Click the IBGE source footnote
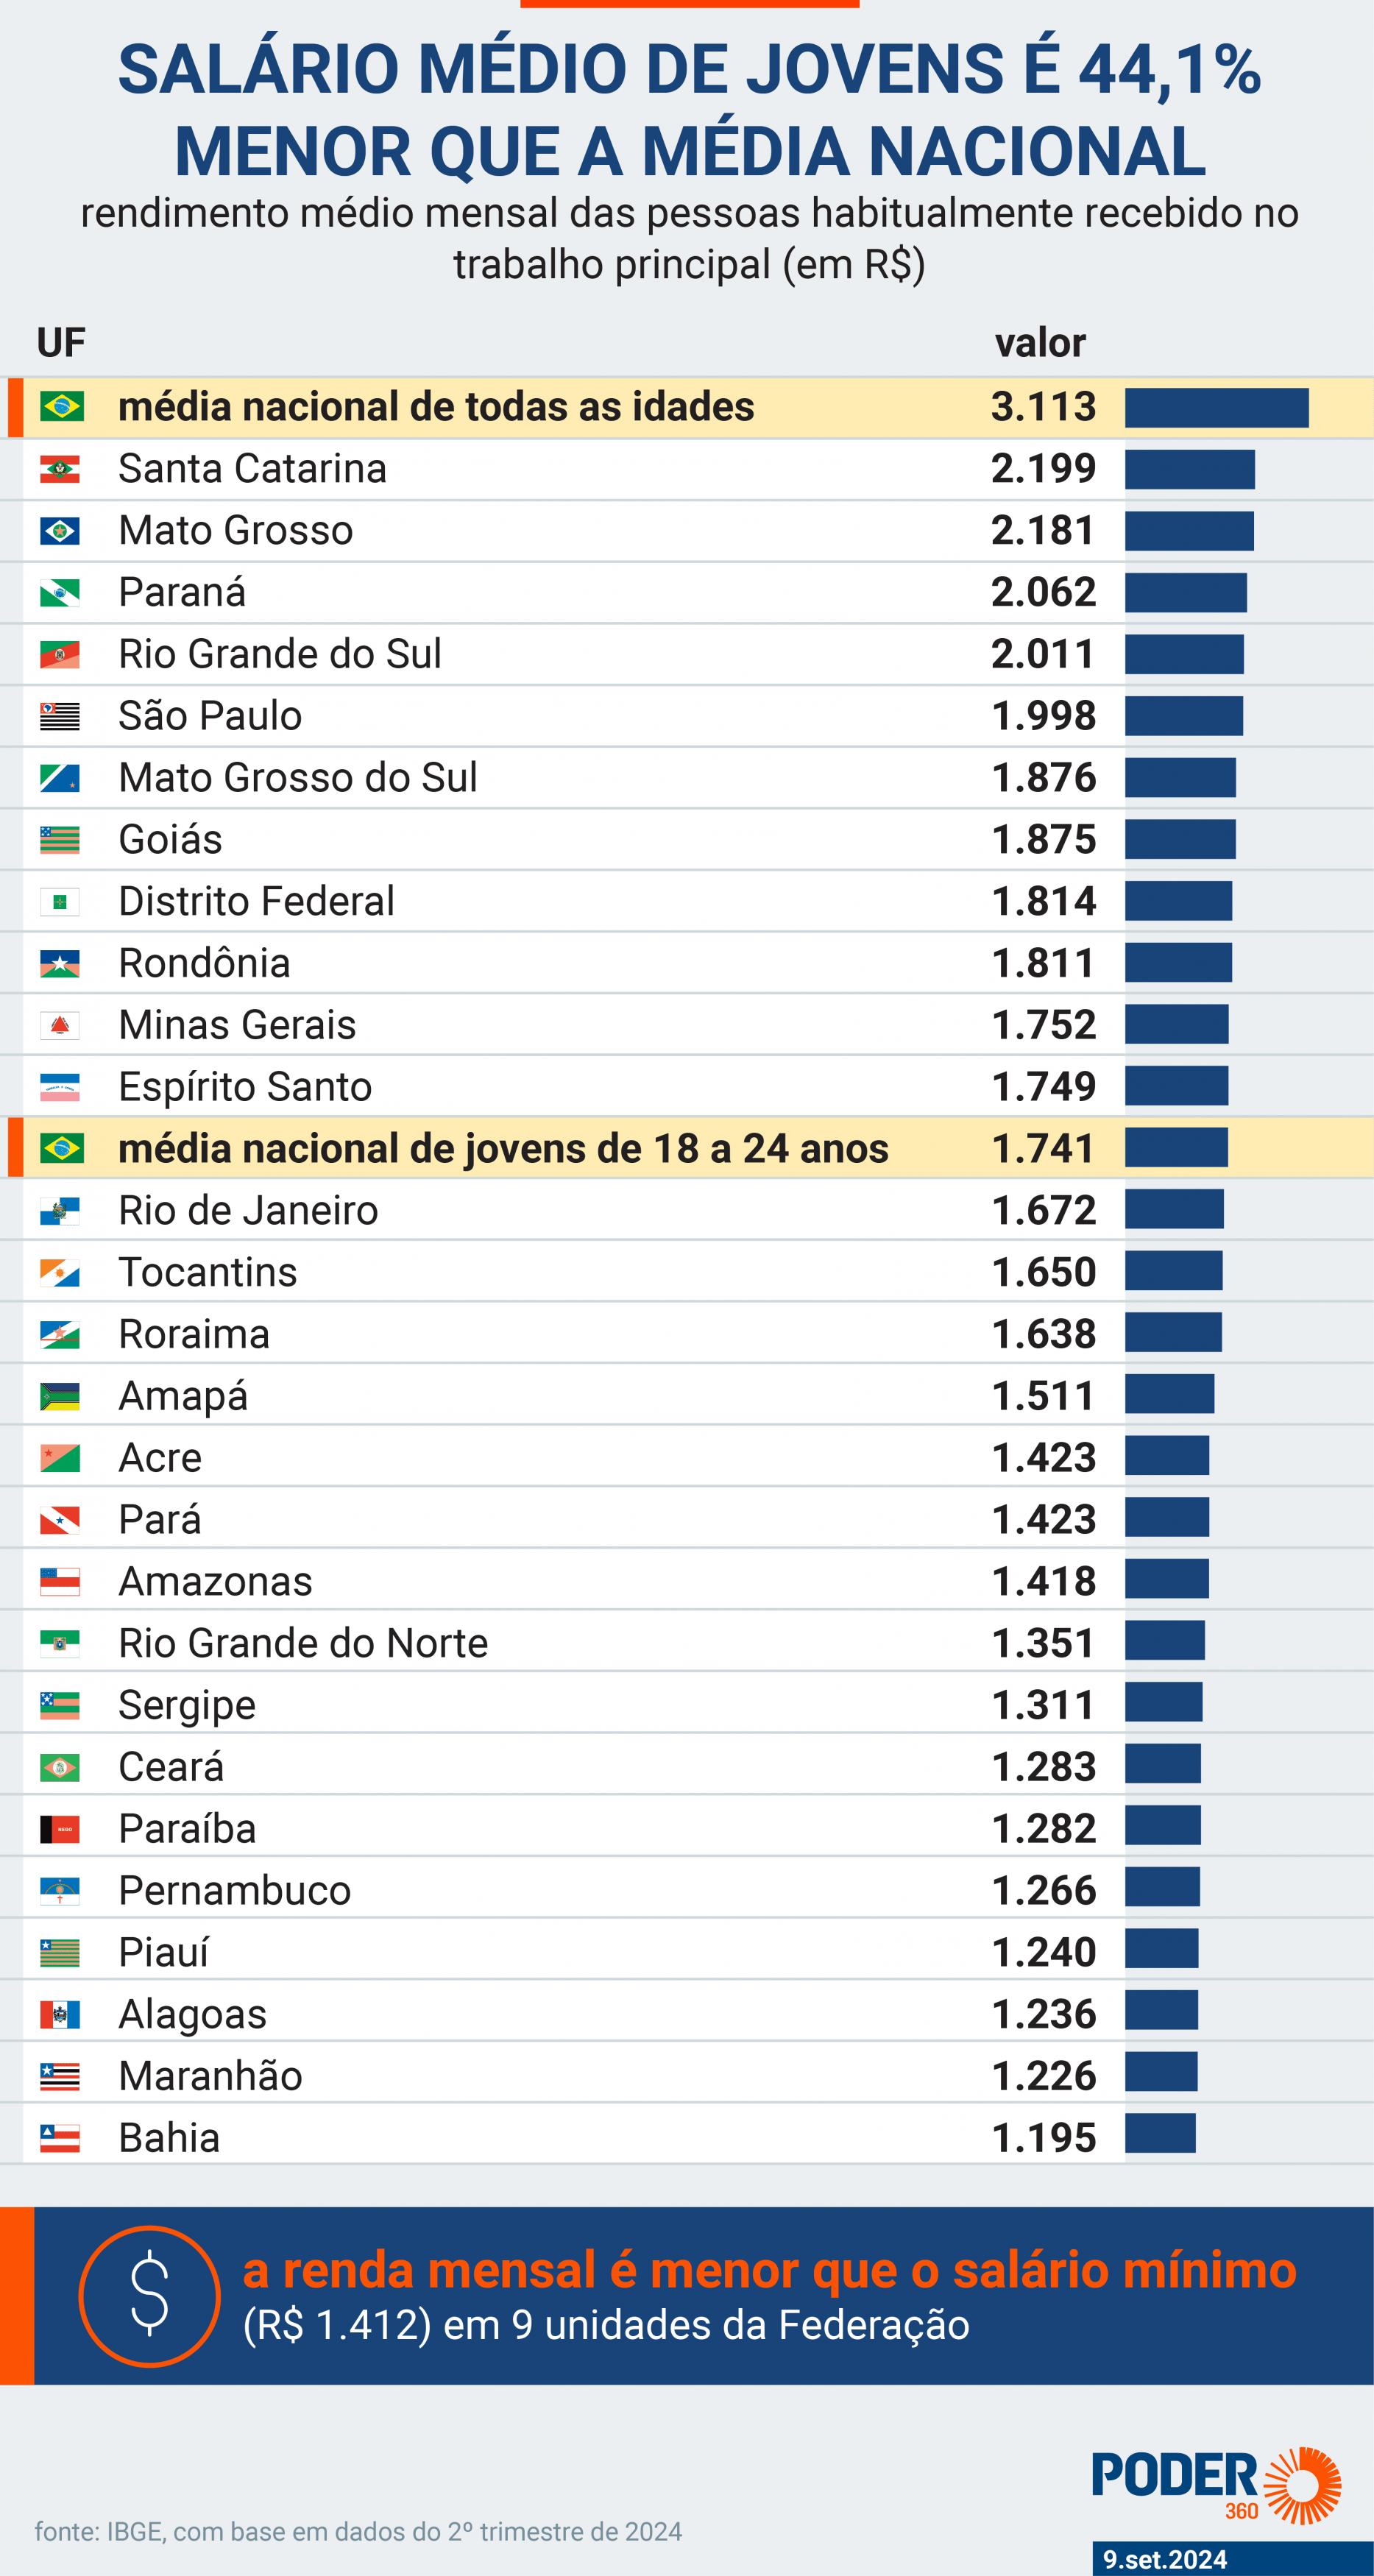Screen dimensions: 1374x2576 pyautogui.click(x=358, y=2531)
